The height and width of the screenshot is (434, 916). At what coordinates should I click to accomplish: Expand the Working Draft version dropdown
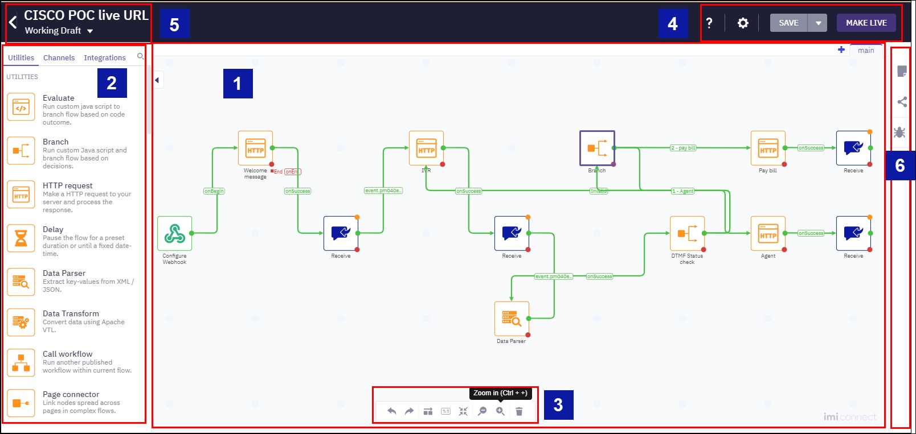90,31
